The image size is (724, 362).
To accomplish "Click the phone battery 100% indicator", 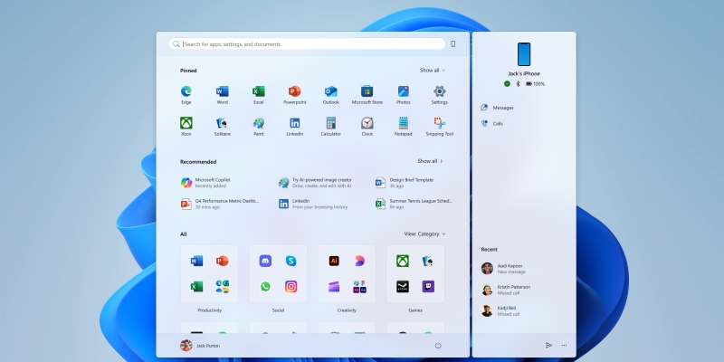I will pos(535,83).
